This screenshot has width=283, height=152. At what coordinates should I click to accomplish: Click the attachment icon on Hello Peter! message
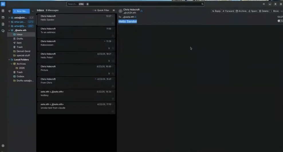pos(109,61)
